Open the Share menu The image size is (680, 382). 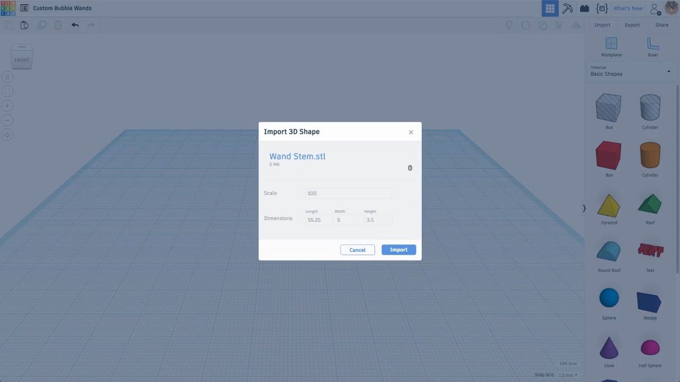662,25
